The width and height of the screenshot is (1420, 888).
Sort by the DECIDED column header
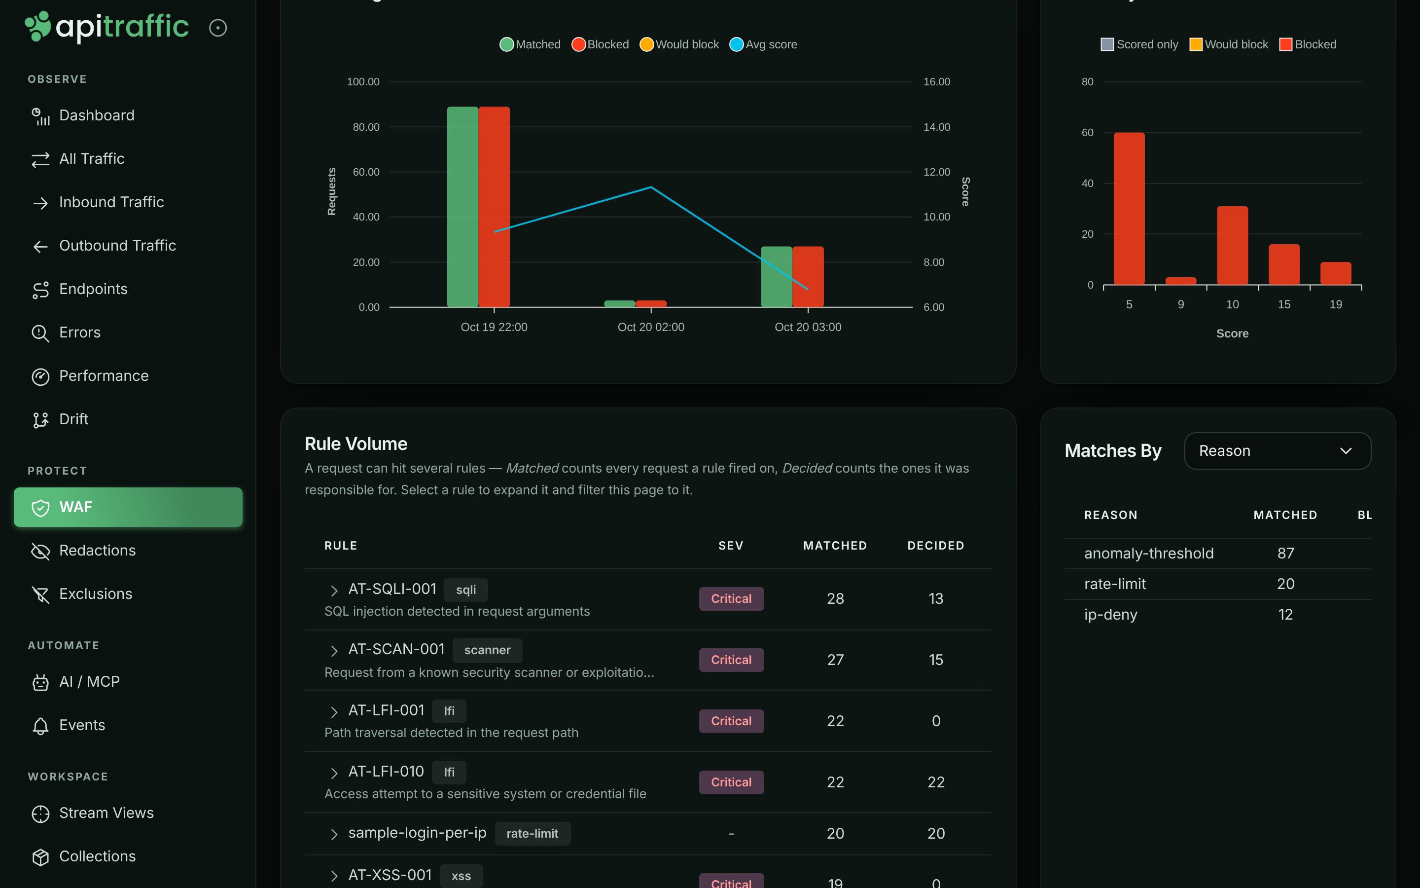(x=936, y=546)
